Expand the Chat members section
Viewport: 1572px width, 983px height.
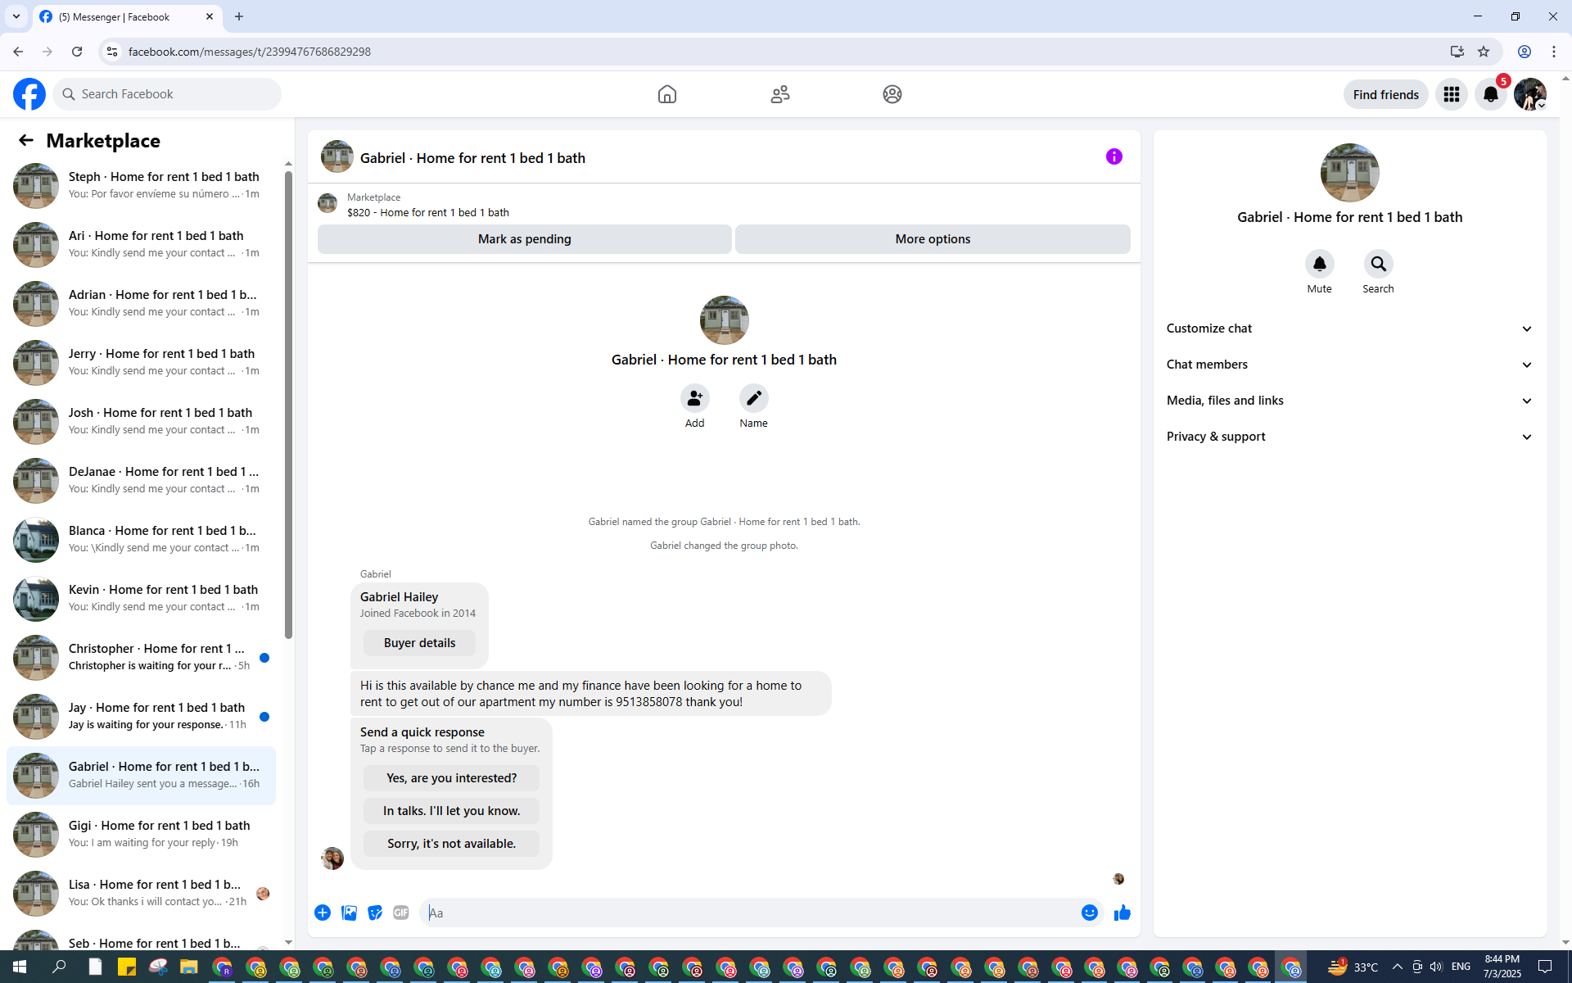[x=1349, y=365]
